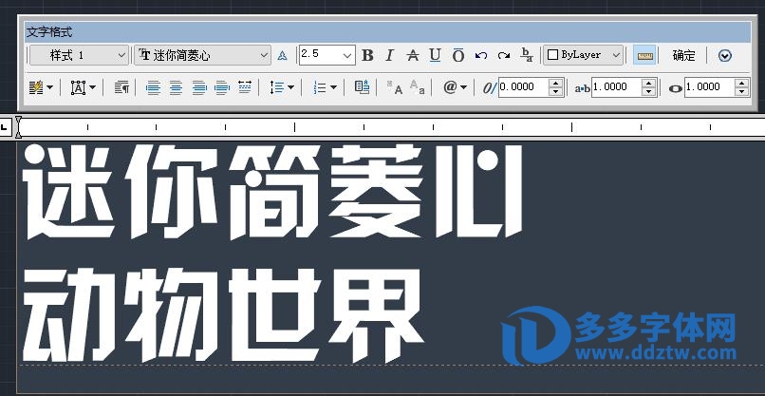Open the 迷你简菱心 font dropdown
The height and width of the screenshot is (396, 765).
[x=203, y=56]
